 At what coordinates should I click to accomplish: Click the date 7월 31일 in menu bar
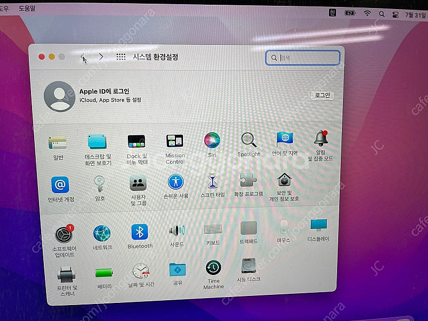[x=416, y=15]
